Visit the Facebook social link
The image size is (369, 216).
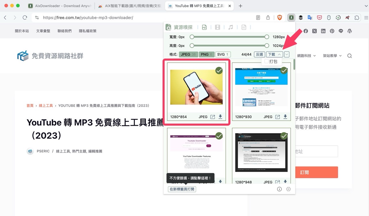pos(306,31)
